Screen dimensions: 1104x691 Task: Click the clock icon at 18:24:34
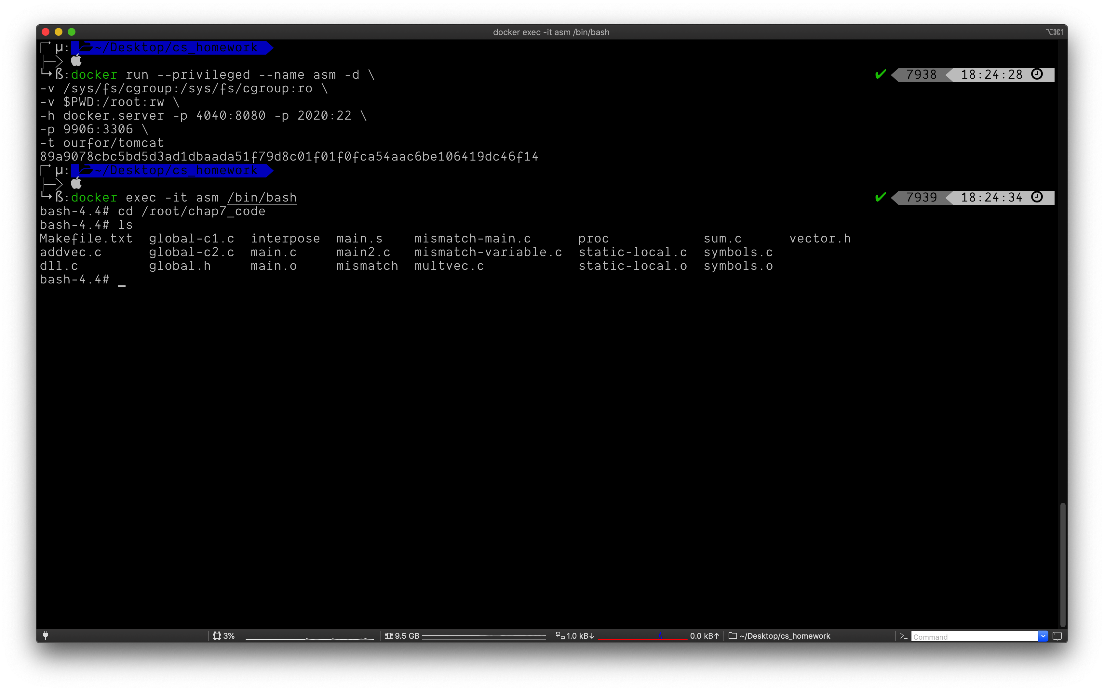tap(1037, 197)
